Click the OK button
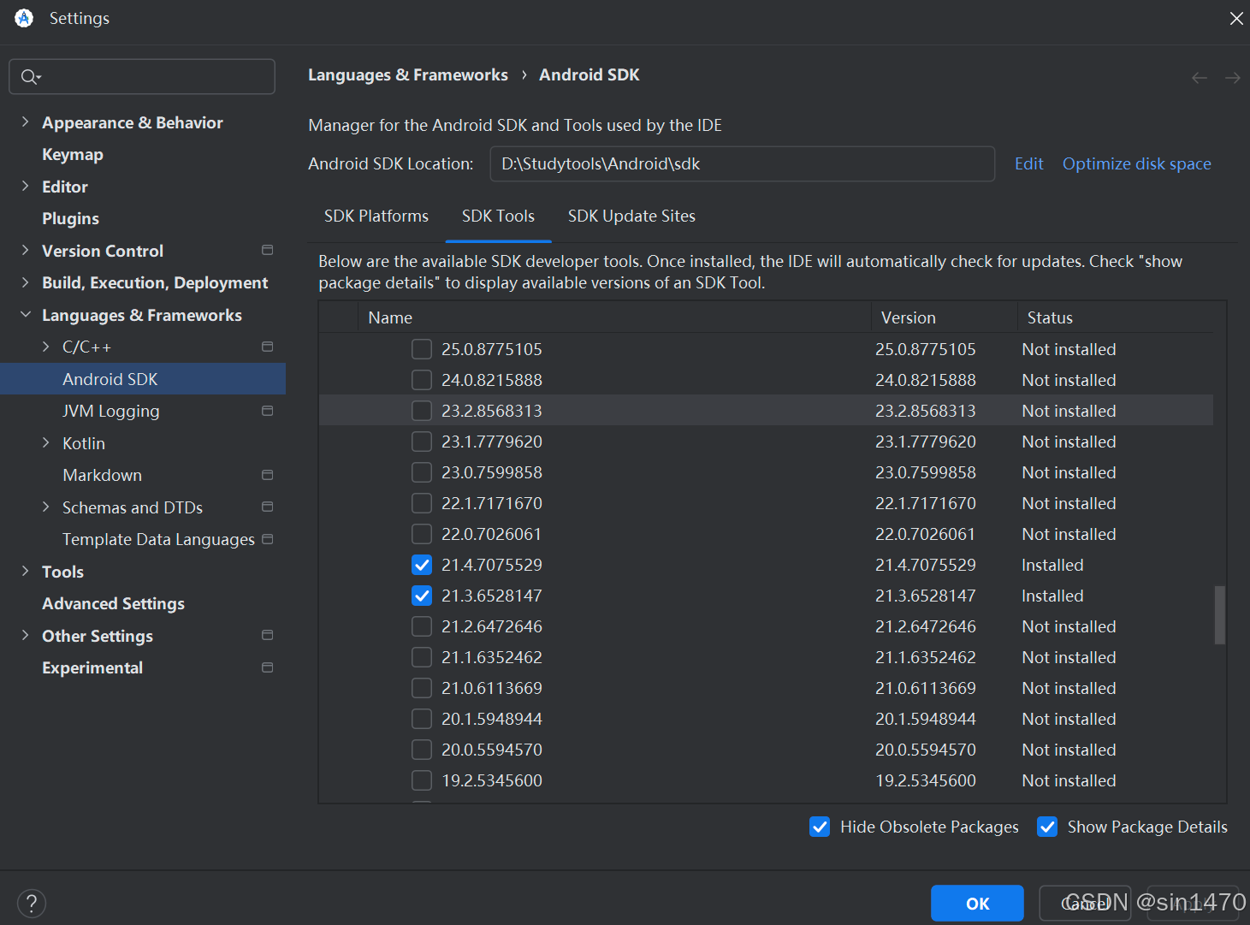This screenshot has height=925, width=1250. coord(977,904)
